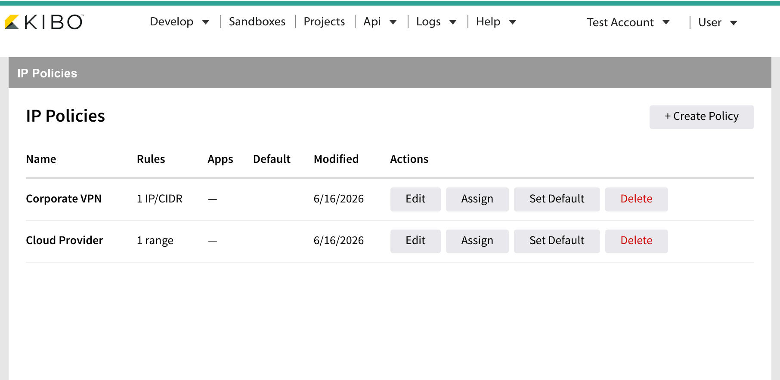
Task: Click the 1 range rules cell
Action: (x=155, y=240)
